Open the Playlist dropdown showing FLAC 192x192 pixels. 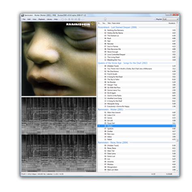pos(170,19)
